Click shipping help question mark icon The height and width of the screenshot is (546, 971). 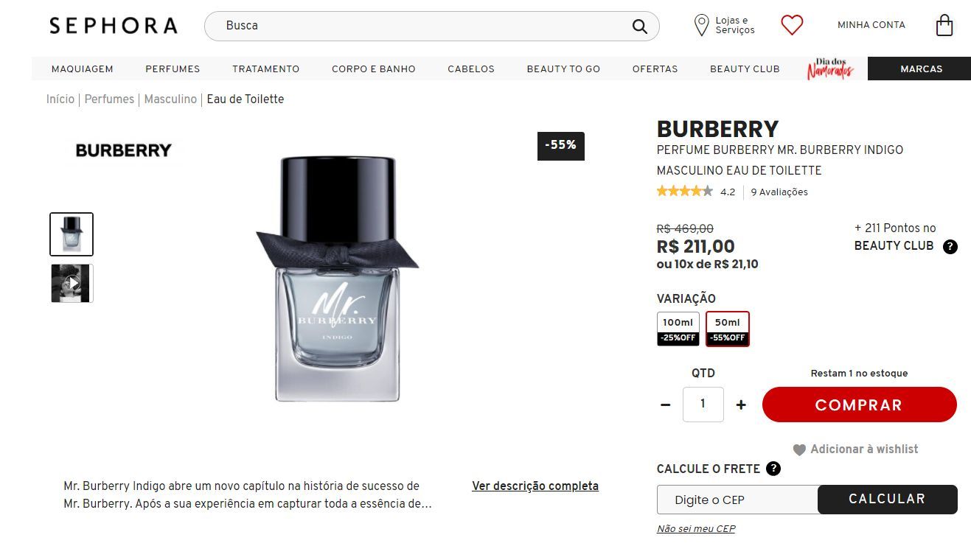point(773,469)
